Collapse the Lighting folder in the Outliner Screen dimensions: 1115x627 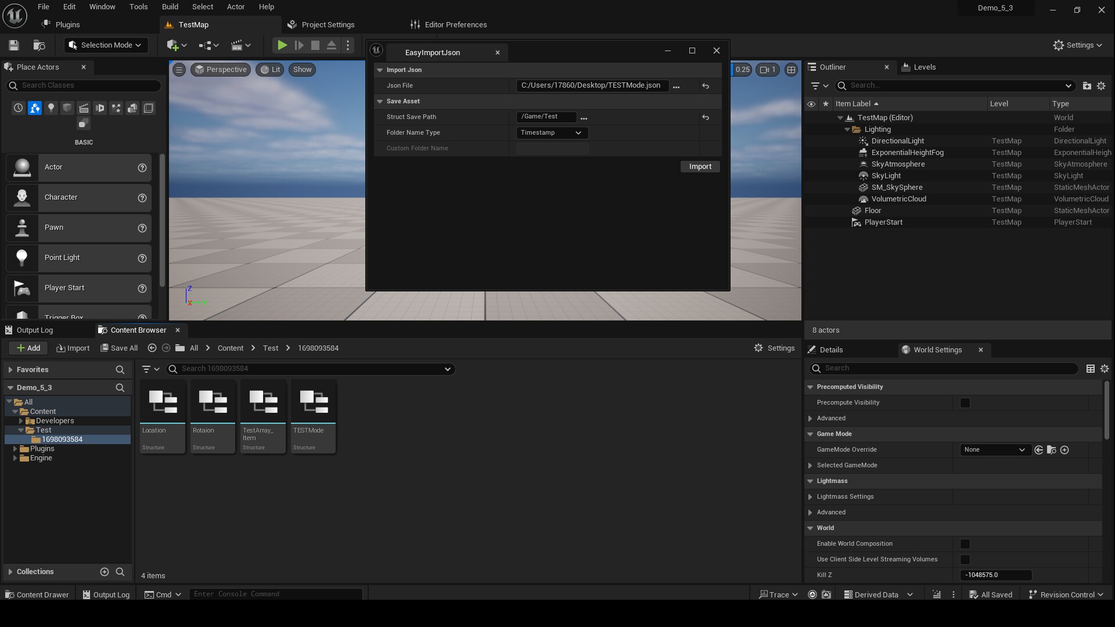tap(847, 129)
